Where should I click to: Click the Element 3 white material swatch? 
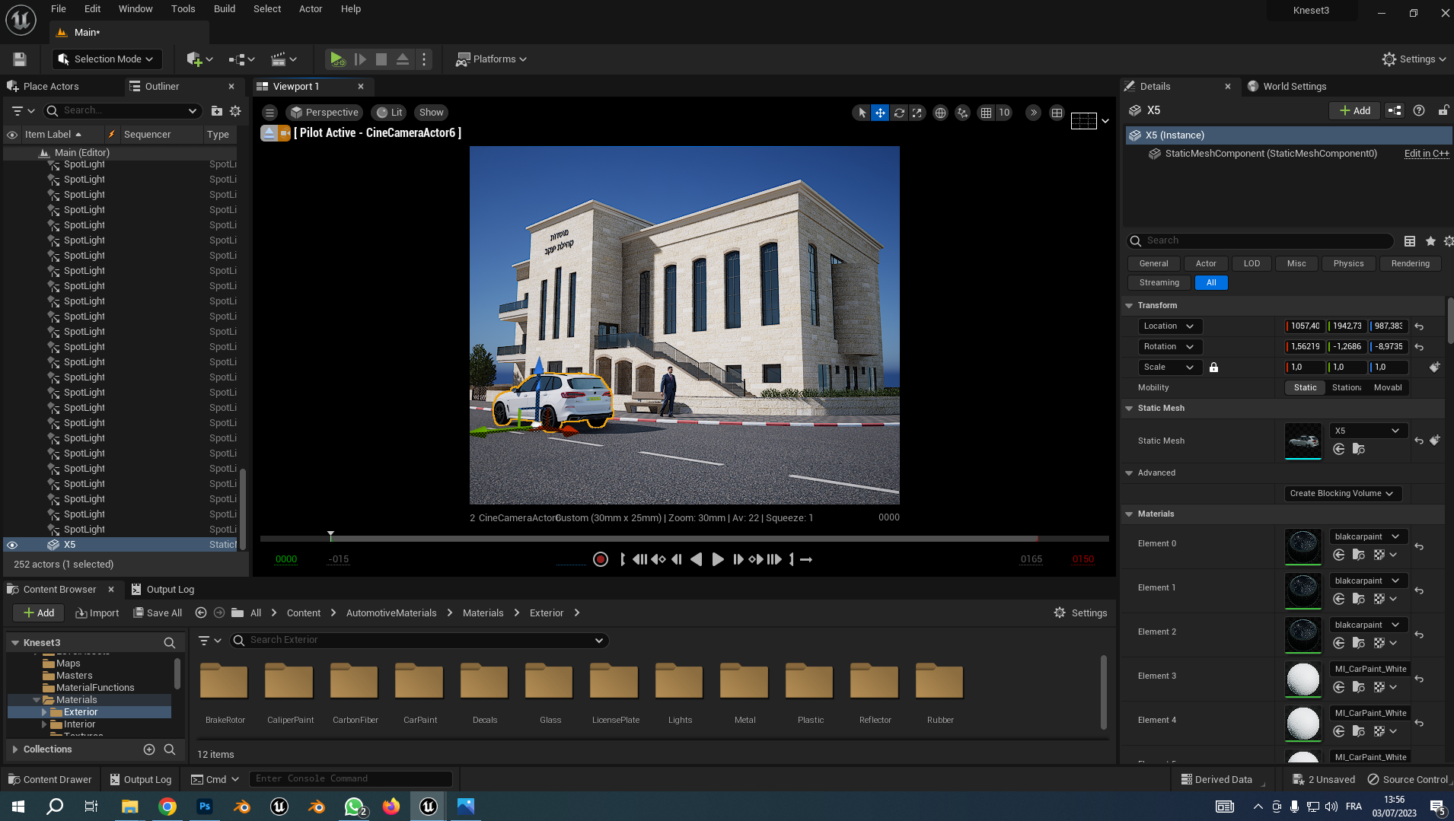[1303, 679]
